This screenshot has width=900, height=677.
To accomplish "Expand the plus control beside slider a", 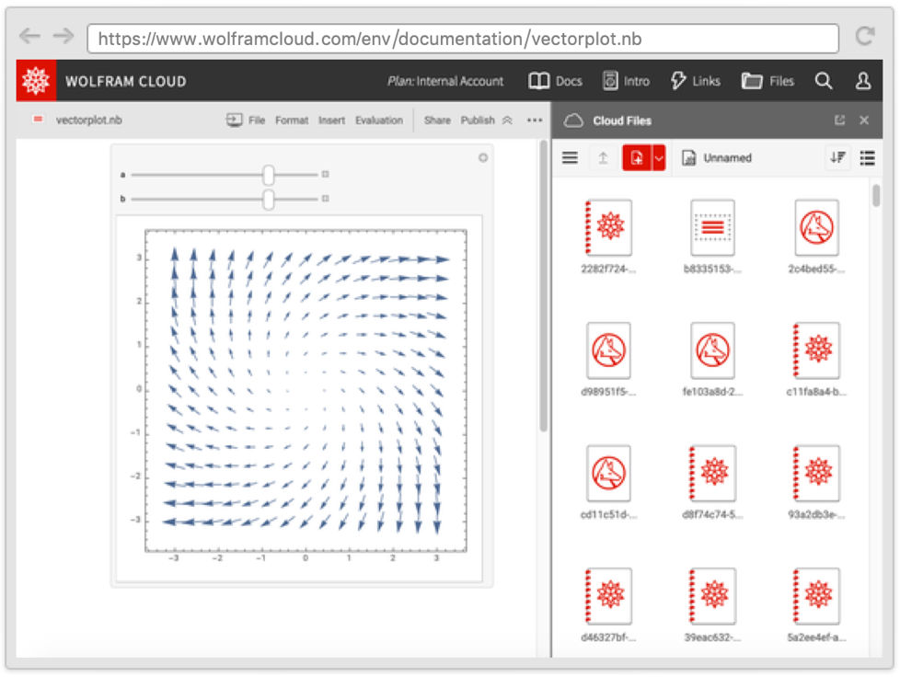I will pos(325,174).
